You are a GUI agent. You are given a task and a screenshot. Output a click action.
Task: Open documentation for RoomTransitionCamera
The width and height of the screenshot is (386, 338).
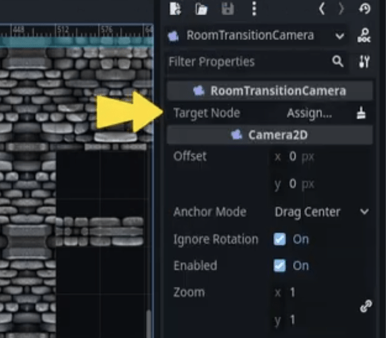coord(364,35)
